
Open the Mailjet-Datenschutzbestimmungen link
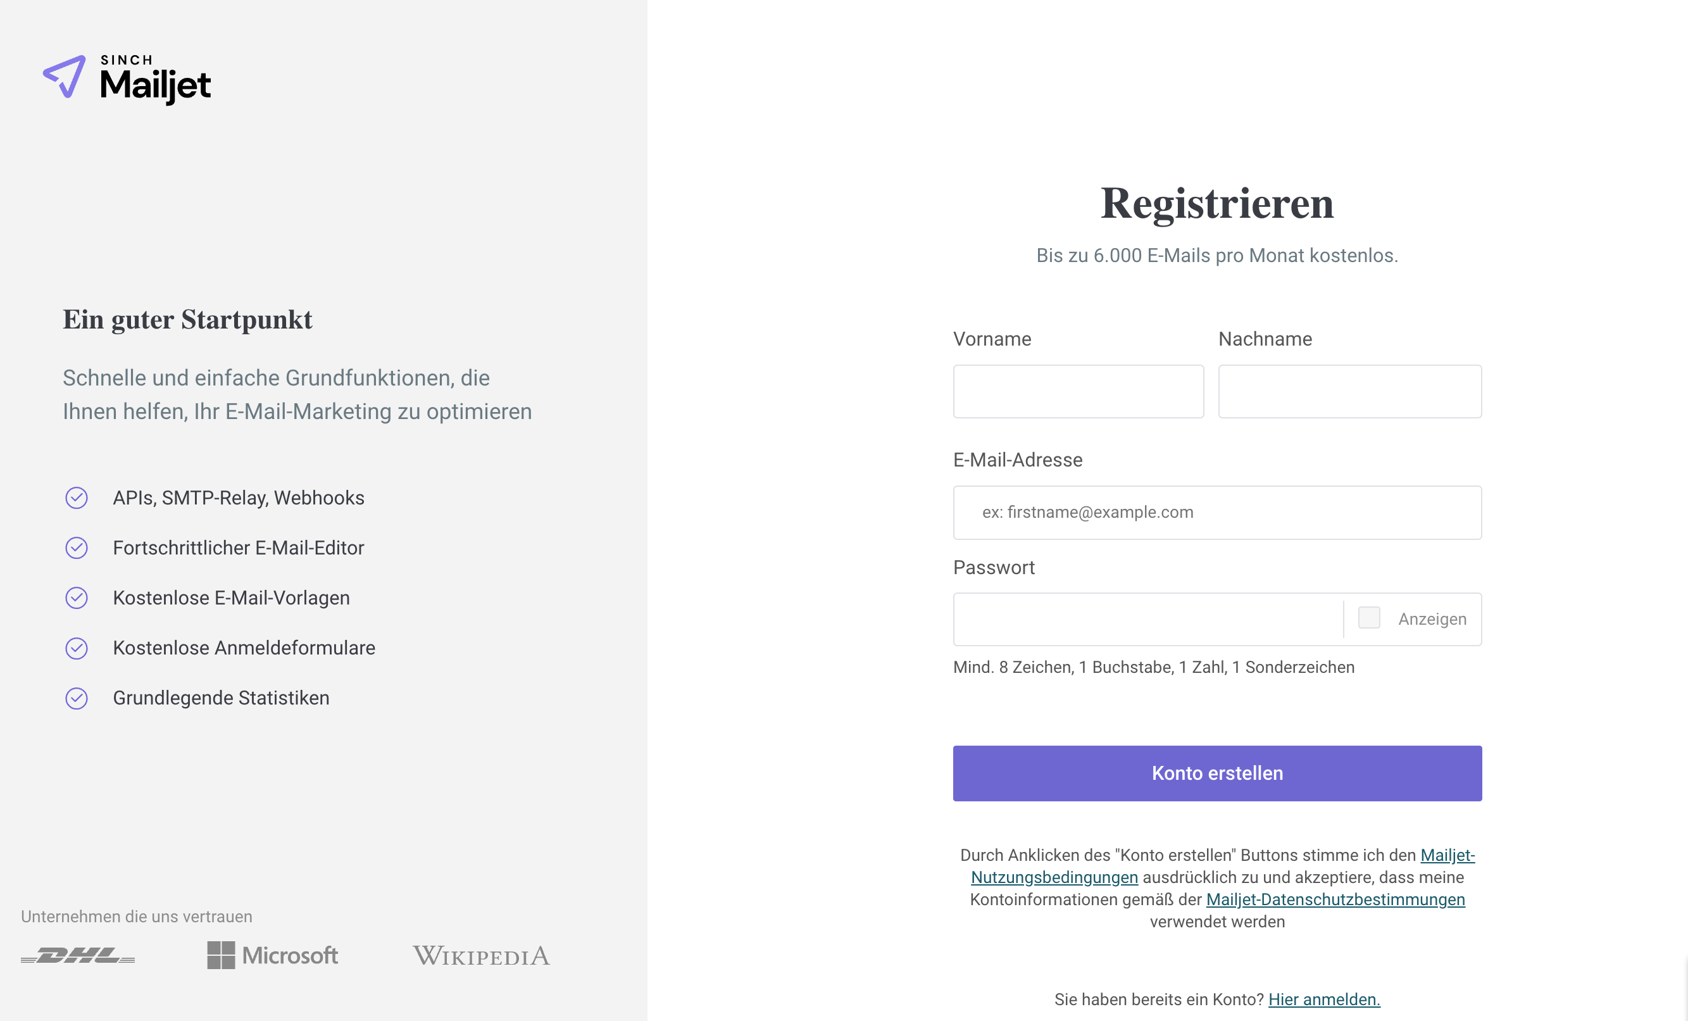[x=1335, y=899]
